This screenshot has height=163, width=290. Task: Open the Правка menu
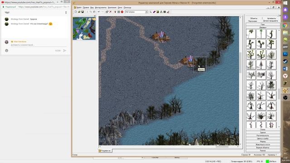click(x=86, y=8)
